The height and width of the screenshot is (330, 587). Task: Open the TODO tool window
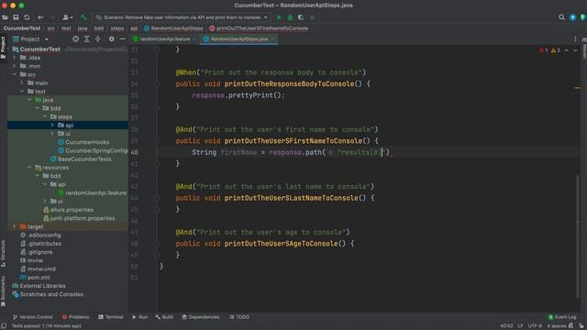(239, 317)
